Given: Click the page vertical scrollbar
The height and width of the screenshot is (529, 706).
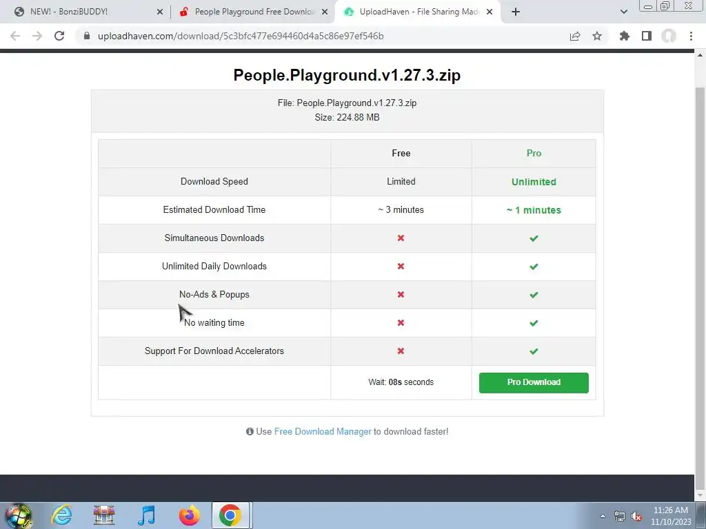Looking at the screenshot, I should click(700, 288).
